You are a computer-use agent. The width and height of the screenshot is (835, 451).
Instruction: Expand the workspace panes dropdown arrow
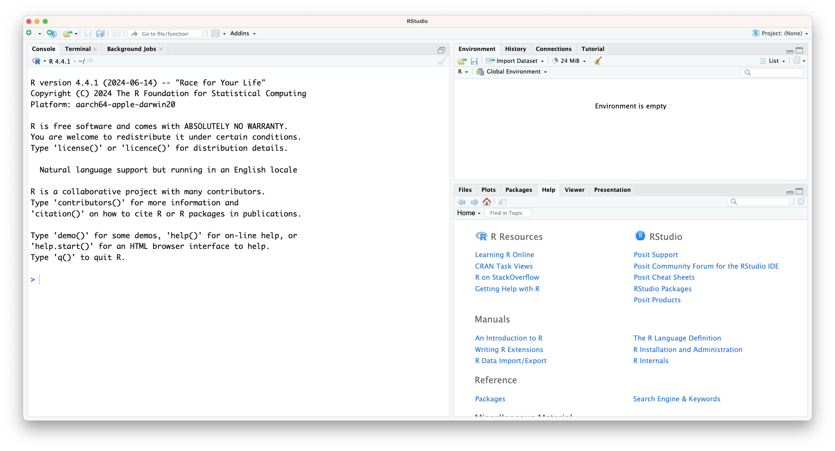224,34
